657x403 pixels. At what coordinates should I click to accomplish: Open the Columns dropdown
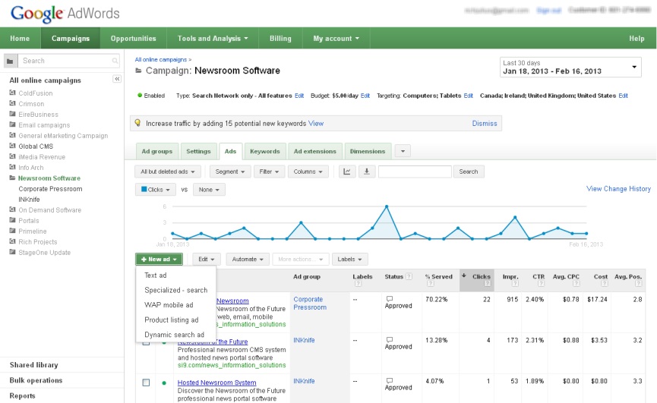(308, 172)
